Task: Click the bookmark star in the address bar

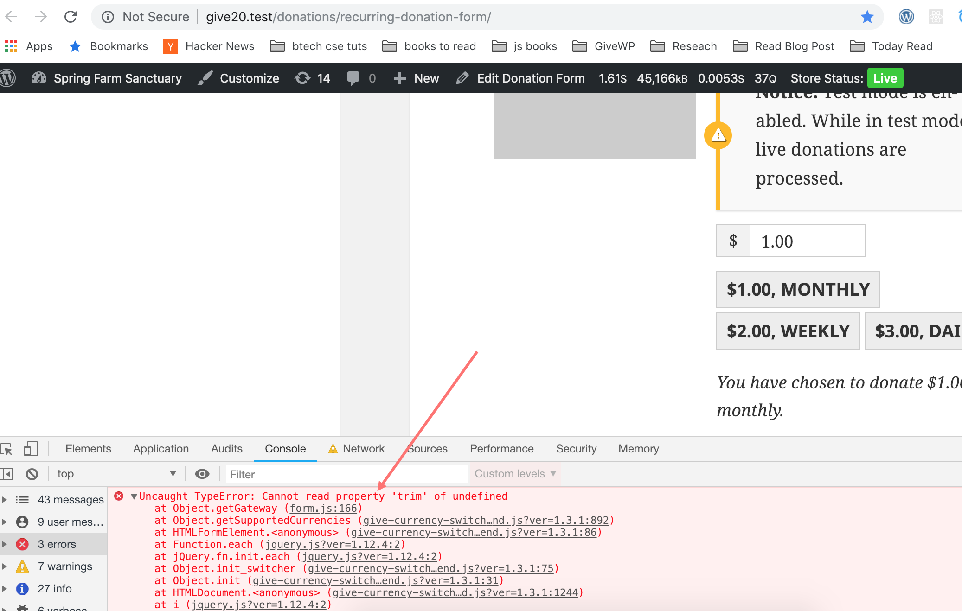Action: coord(867,17)
